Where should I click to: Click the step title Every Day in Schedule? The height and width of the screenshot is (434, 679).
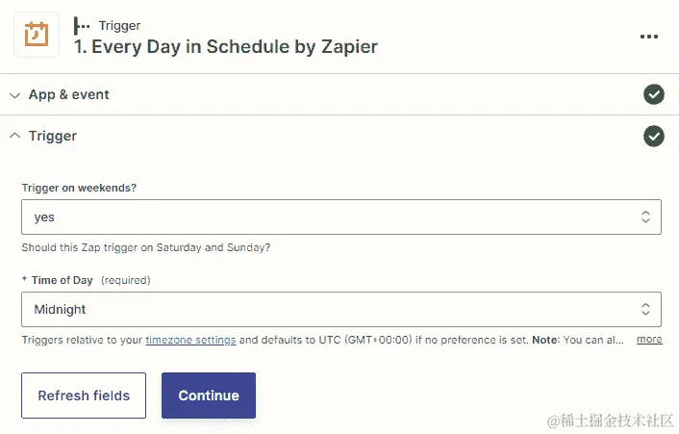226,45
